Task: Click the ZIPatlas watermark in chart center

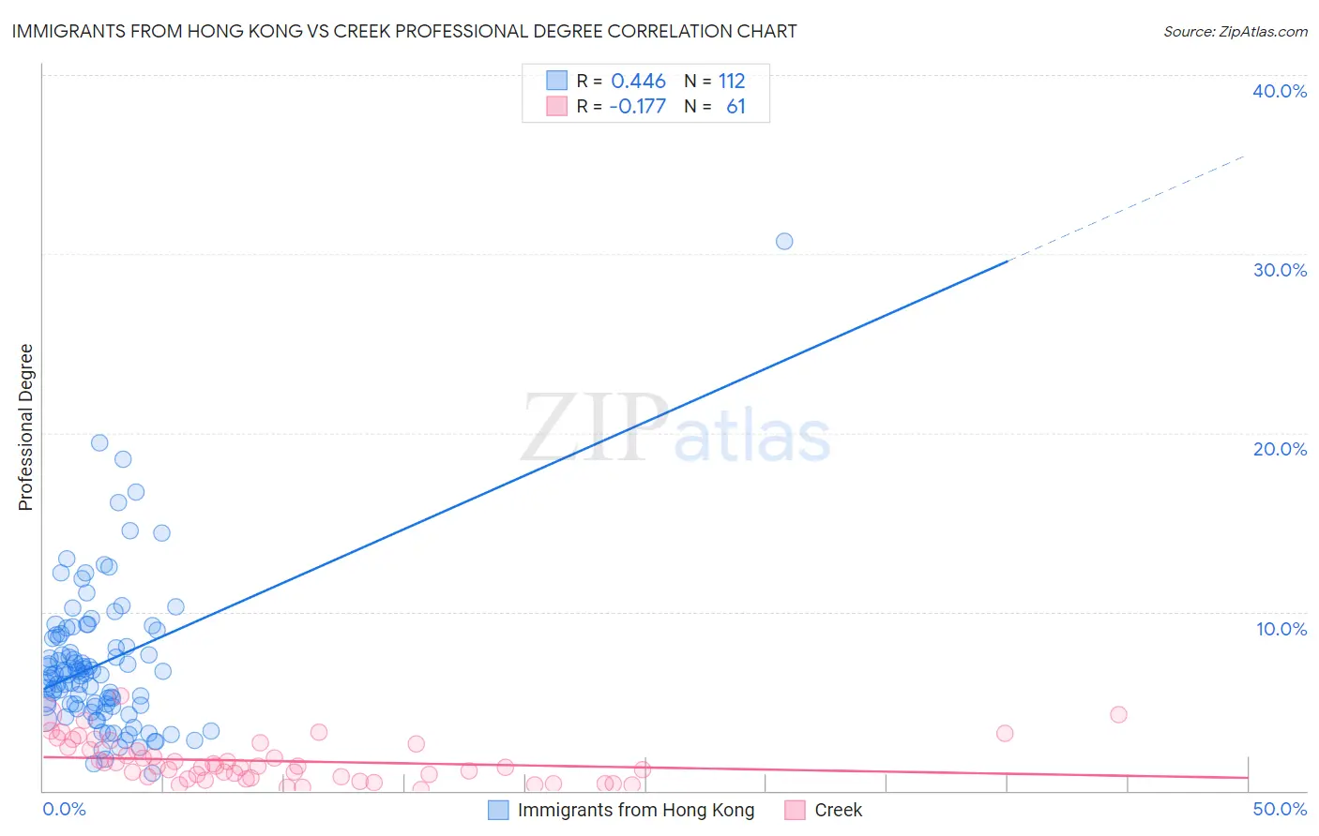Action: 675,428
